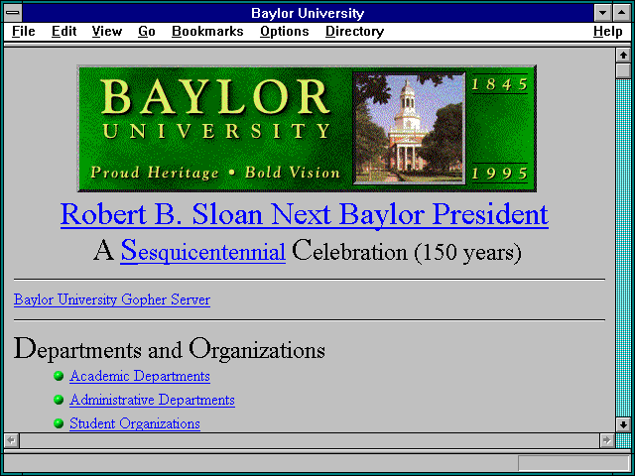Open Robert B. Sloan Next Baylor President link
This screenshot has height=476, width=635.
[305, 214]
